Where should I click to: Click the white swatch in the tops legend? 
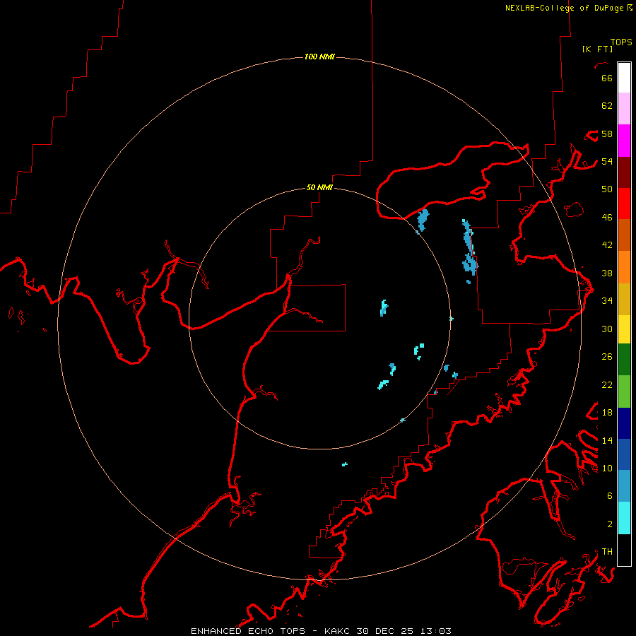tap(624, 78)
